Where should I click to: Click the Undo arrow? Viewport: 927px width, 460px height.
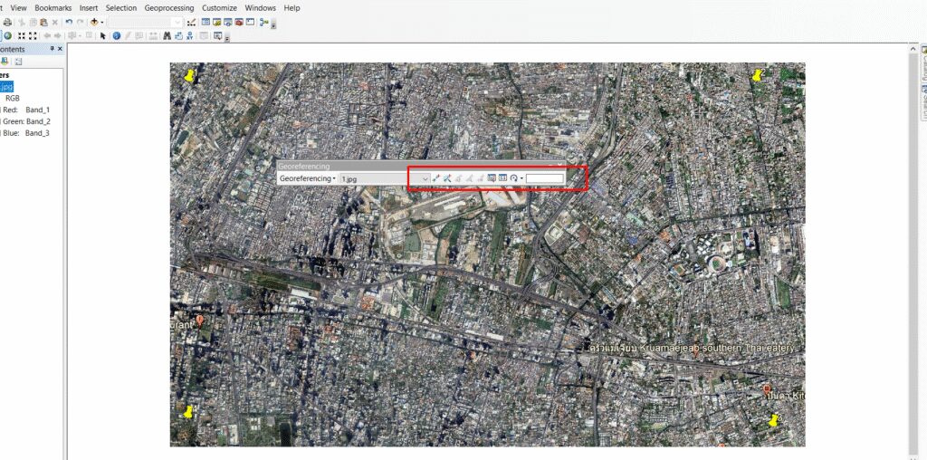(x=69, y=22)
